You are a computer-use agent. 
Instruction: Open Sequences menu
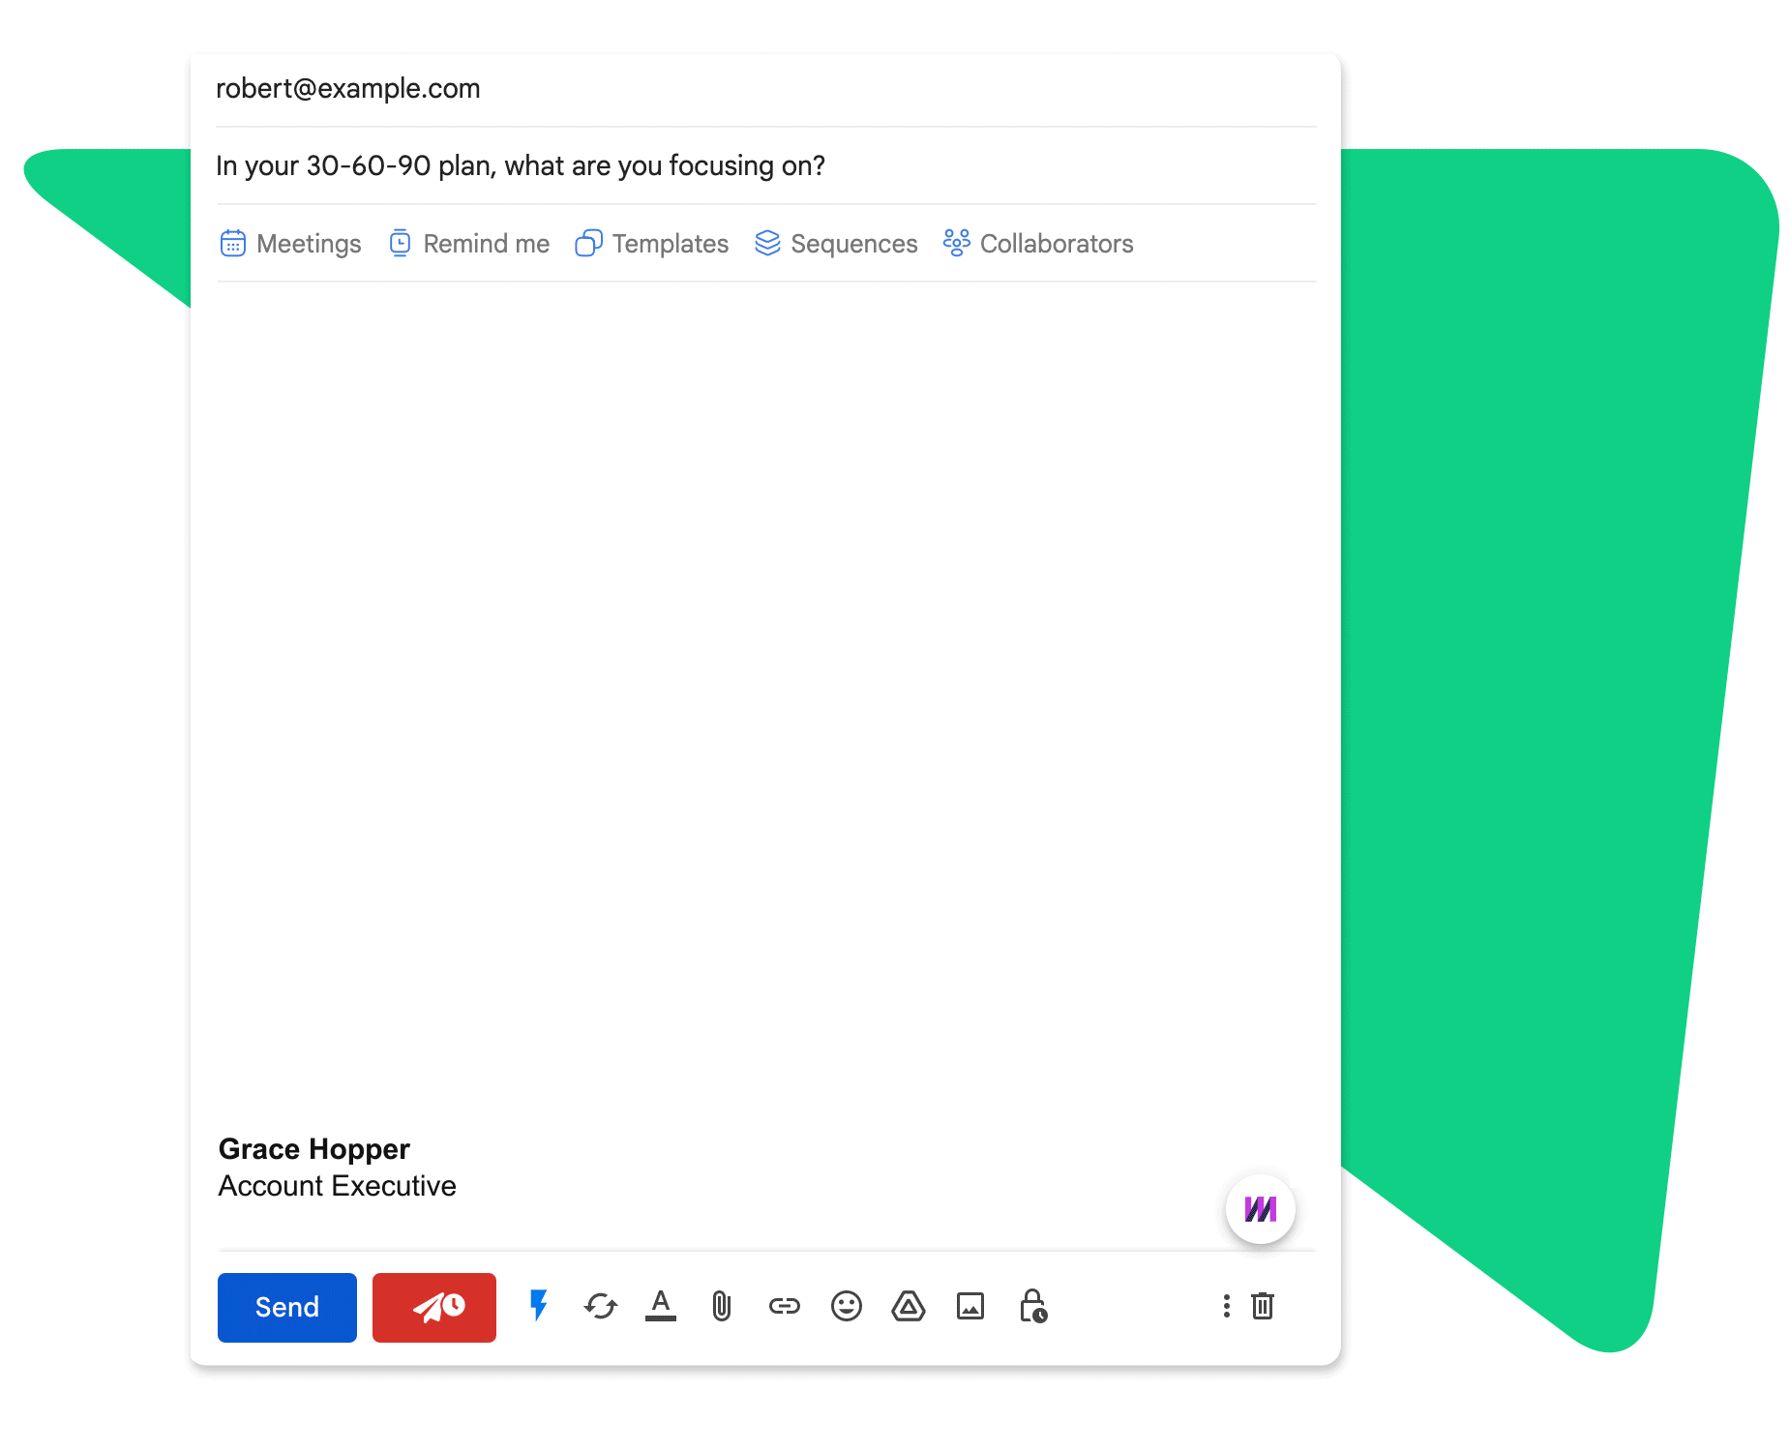pos(836,244)
